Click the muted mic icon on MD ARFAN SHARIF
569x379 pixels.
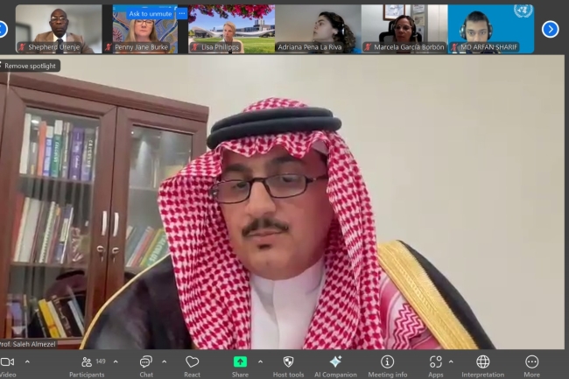click(454, 46)
